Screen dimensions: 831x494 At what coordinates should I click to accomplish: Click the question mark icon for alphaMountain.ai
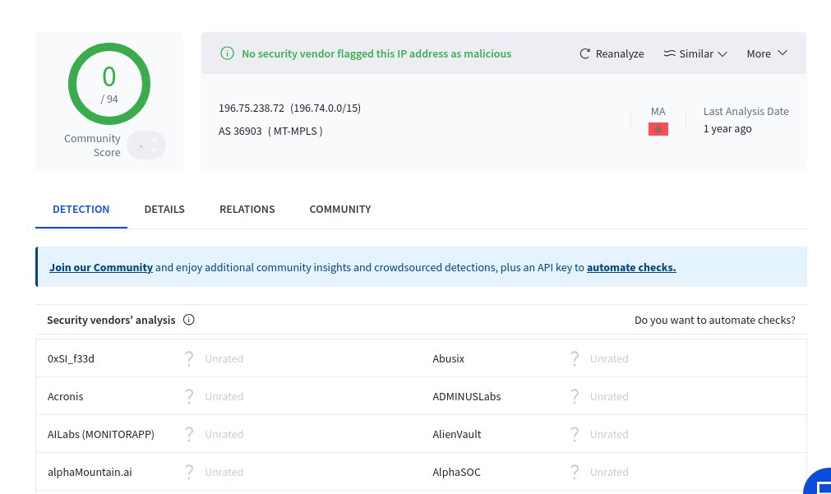(x=189, y=472)
